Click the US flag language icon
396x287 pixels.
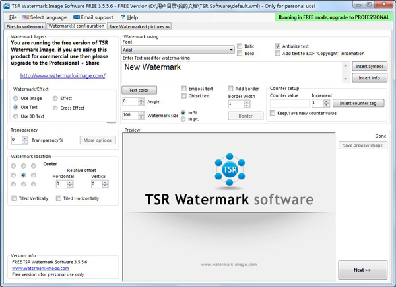[26, 17]
